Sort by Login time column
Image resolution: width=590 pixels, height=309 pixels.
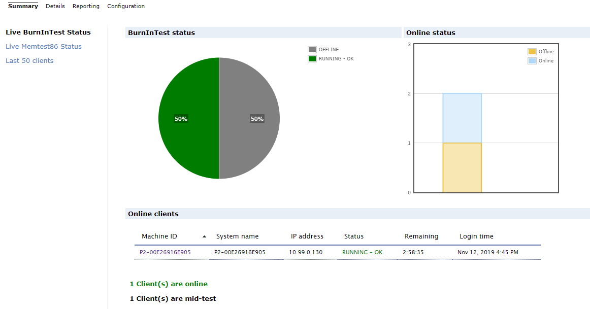coord(476,236)
